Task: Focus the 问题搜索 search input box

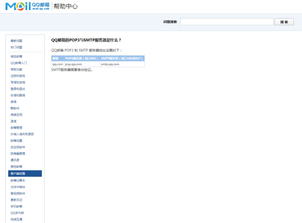Action: click(227, 22)
